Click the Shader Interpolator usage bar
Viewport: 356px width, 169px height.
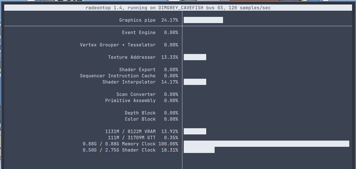195,82
